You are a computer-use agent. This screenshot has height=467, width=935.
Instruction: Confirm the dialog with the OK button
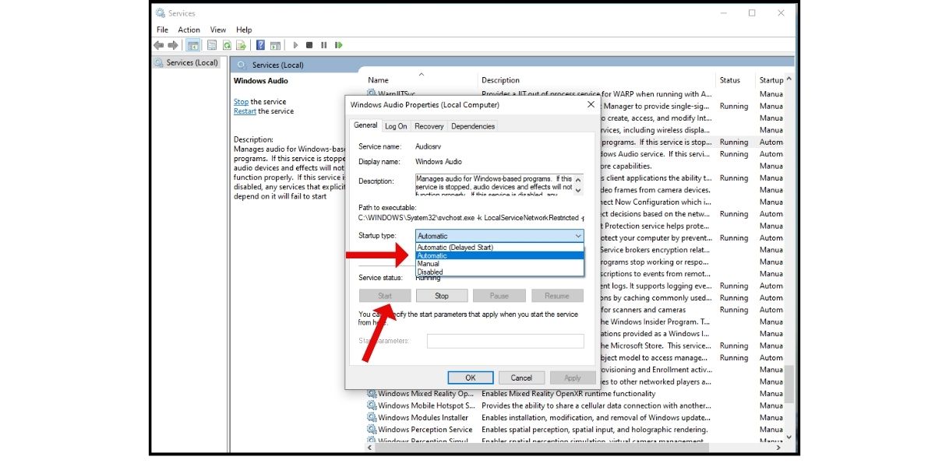[470, 377]
